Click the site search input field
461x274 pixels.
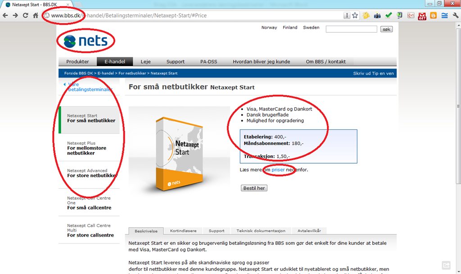(x=351, y=29)
